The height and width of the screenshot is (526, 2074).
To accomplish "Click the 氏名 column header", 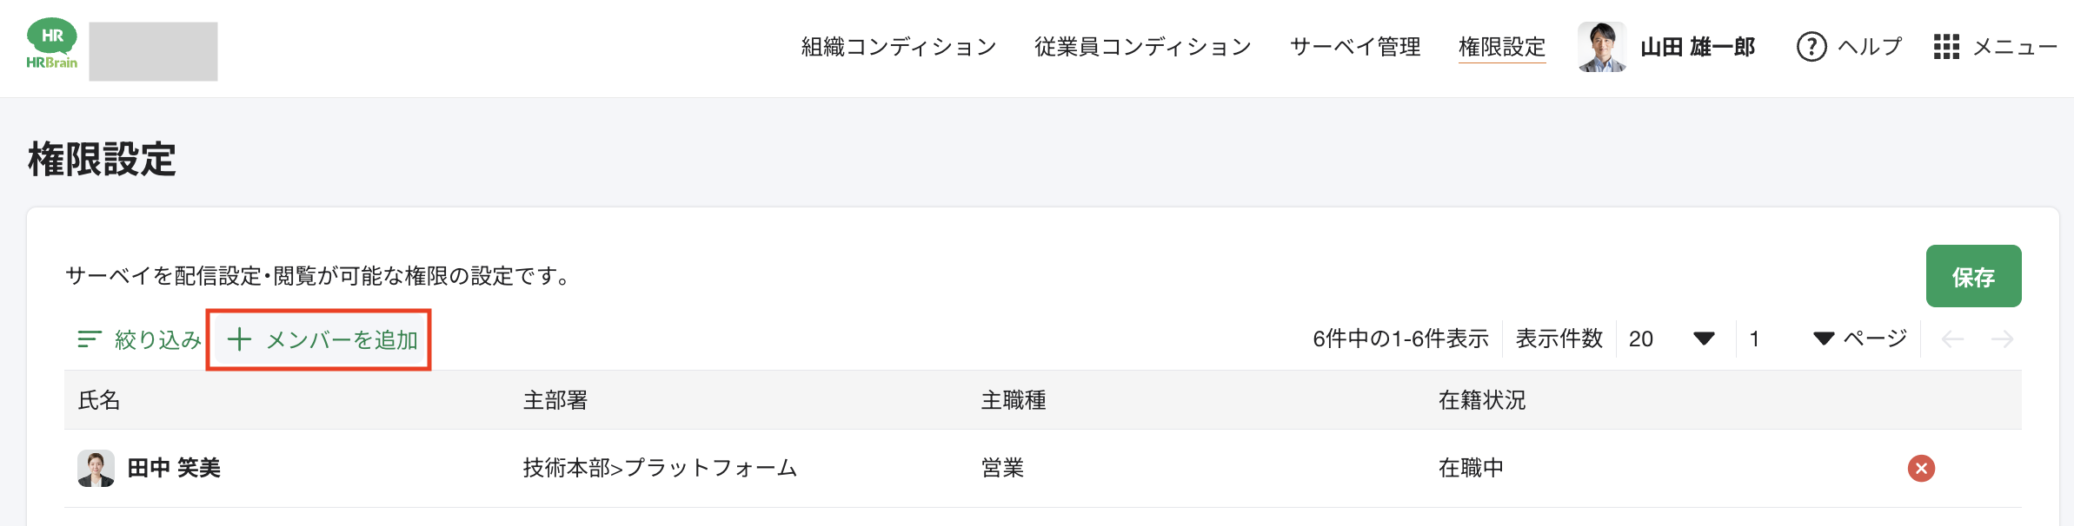I will pos(99,400).
